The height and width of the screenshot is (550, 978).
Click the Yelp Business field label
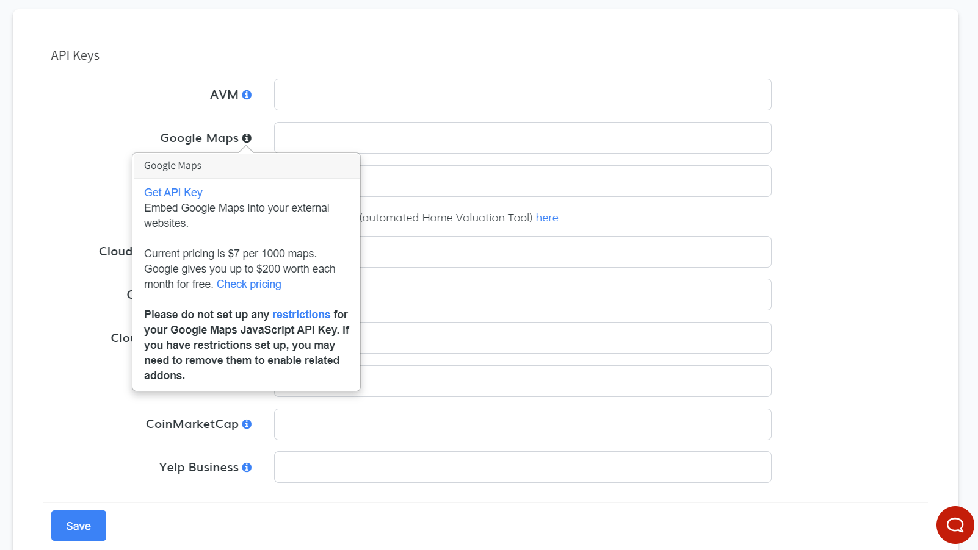199,467
